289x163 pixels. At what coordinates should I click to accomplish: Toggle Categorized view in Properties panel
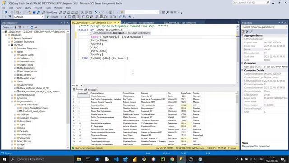click(x=243, y=31)
